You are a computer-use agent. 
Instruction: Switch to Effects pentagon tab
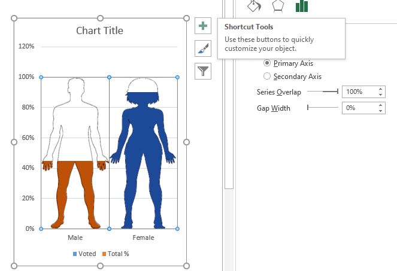(278, 5)
